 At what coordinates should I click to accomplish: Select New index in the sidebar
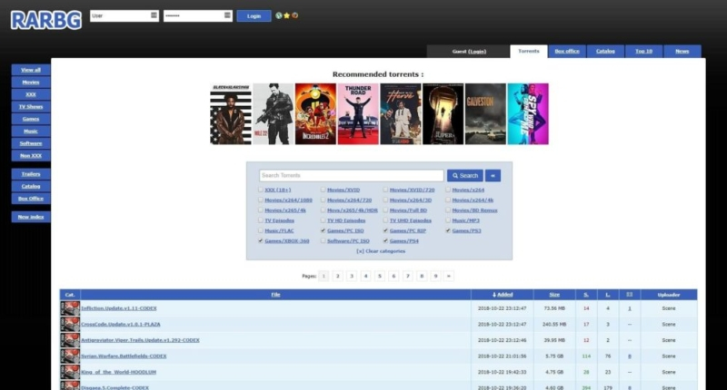[31, 217]
